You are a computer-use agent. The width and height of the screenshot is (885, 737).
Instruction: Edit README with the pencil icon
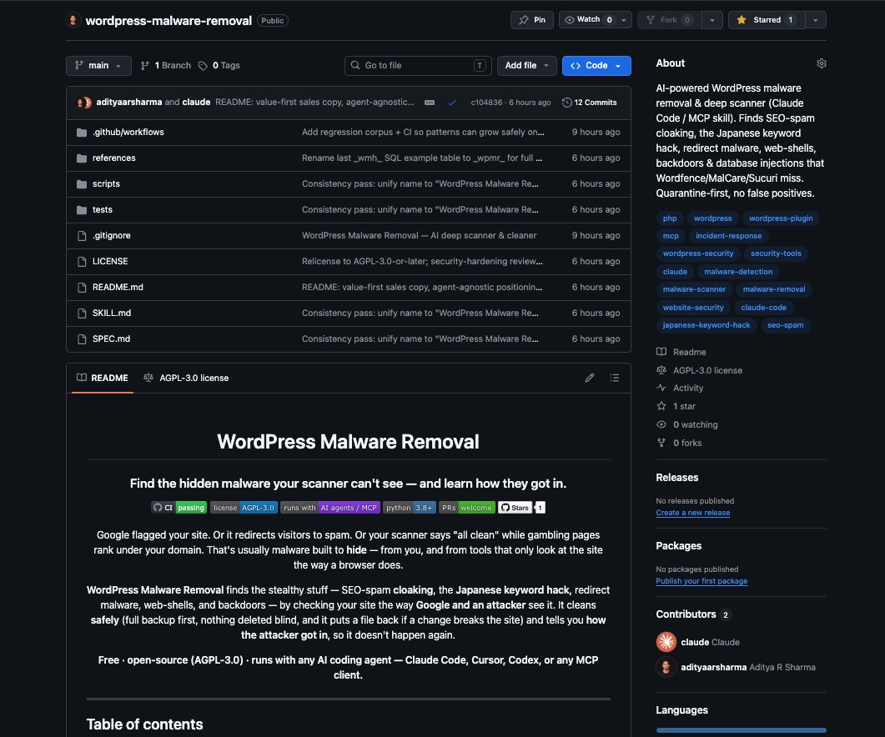pos(589,378)
